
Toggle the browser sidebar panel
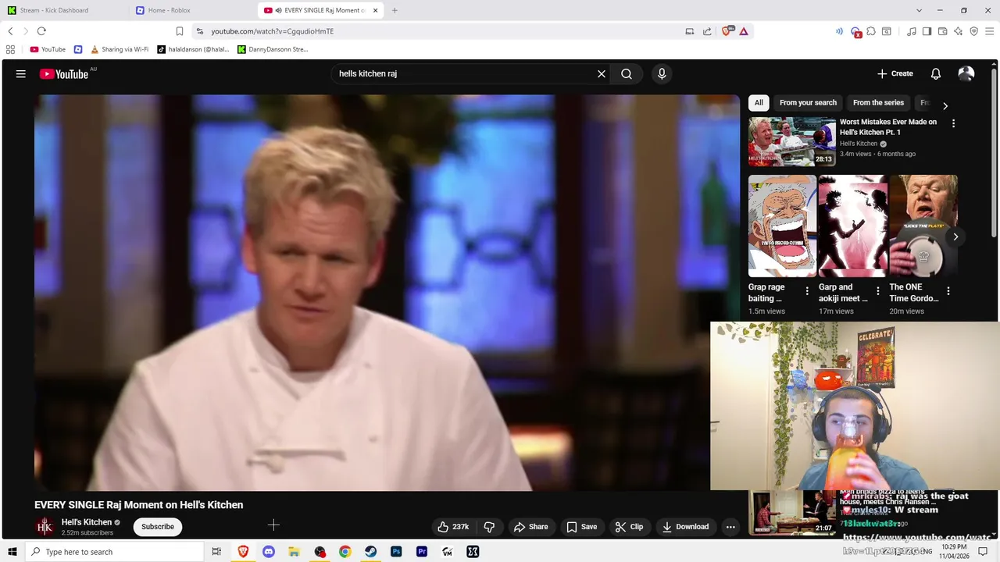[927, 31]
